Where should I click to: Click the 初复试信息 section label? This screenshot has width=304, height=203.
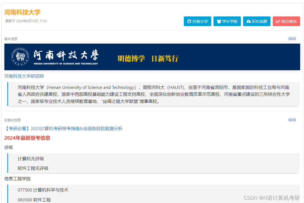pyautogui.click(x=12, y=120)
